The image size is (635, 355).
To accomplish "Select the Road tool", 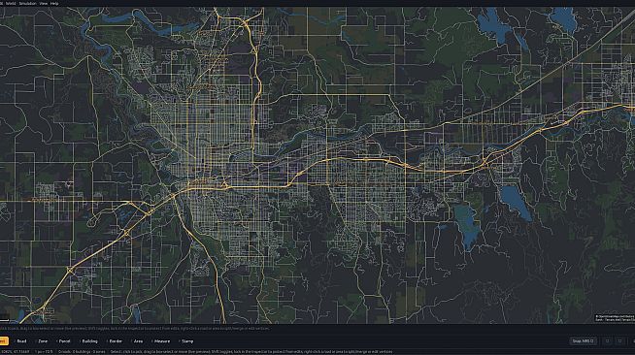I will pos(20,341).
